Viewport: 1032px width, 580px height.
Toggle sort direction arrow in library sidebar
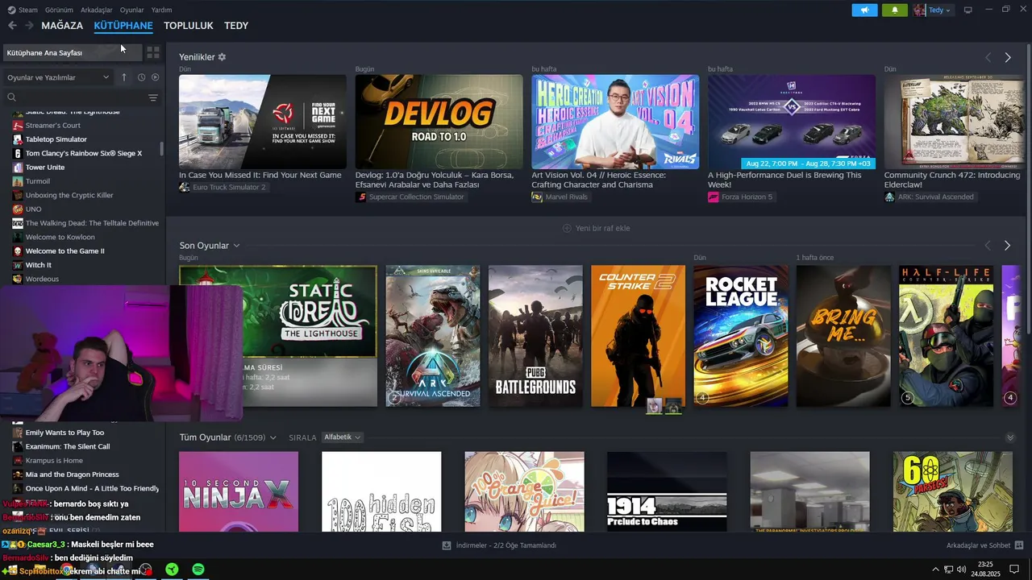[x=124, y=77]
